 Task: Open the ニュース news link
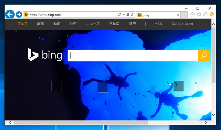(x=93, y=24)
